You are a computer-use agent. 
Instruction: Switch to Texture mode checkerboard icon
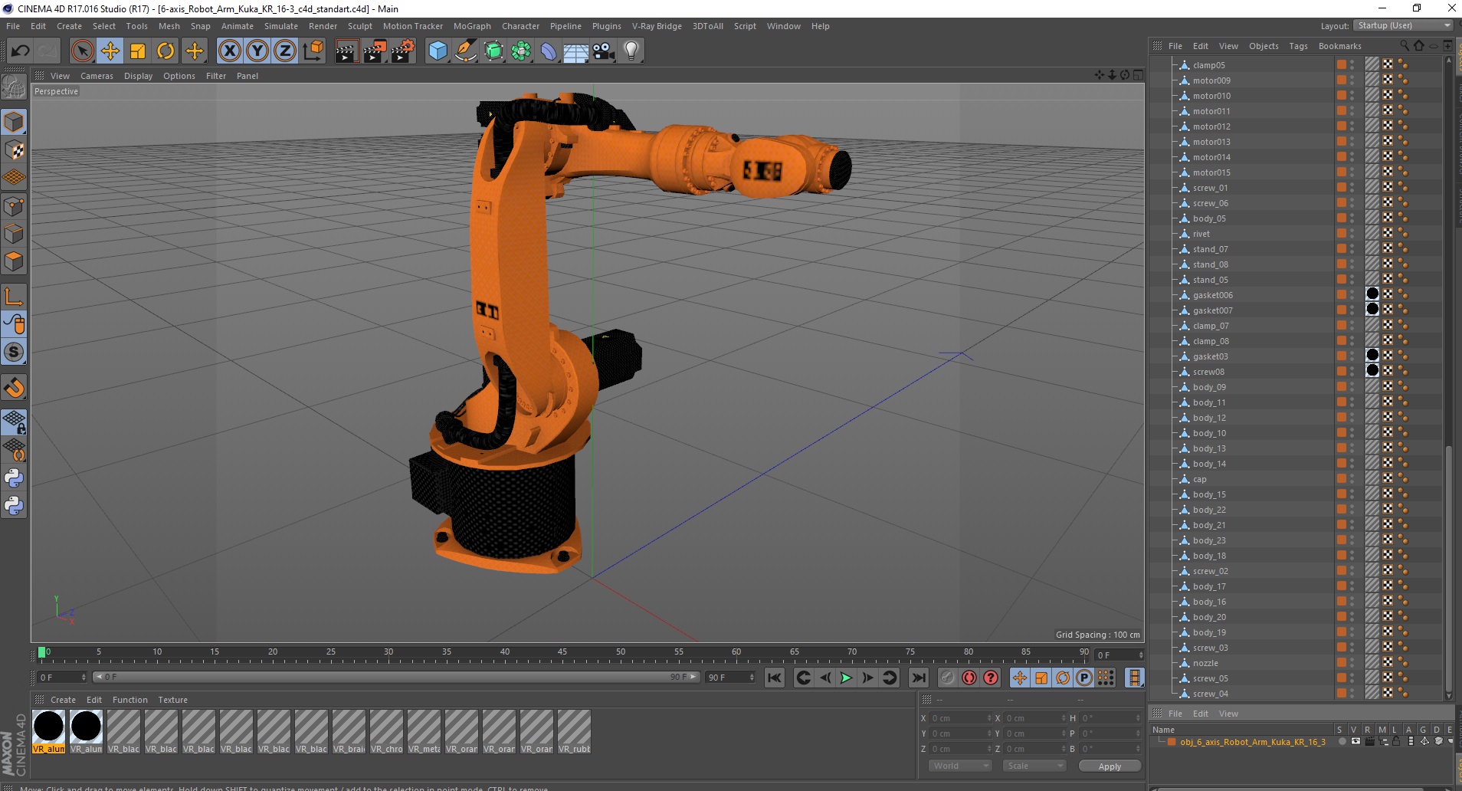coord(14,150)
